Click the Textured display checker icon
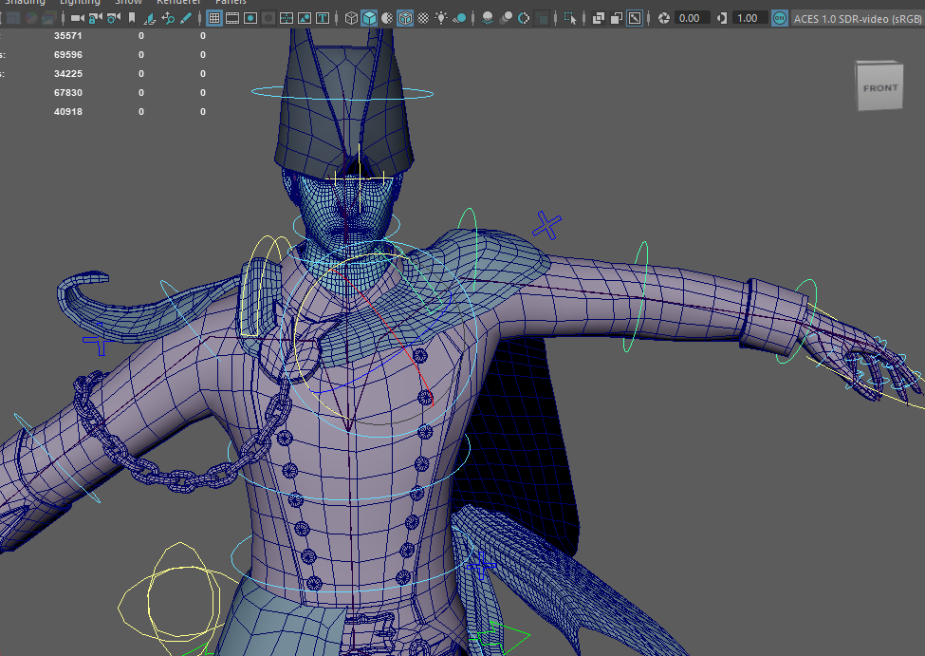Viewport: 925px width, 656px height. pos(422,18)
